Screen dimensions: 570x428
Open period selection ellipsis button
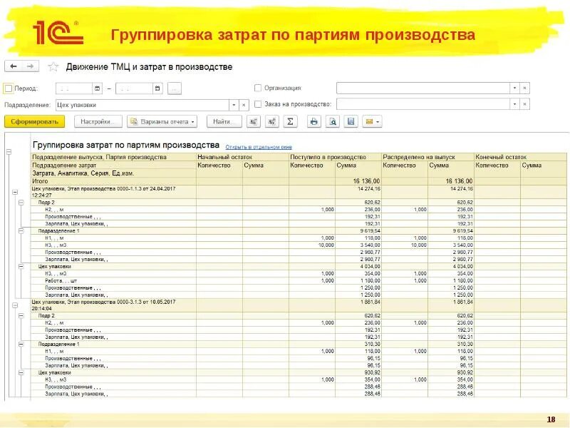(x=174, y=88)
